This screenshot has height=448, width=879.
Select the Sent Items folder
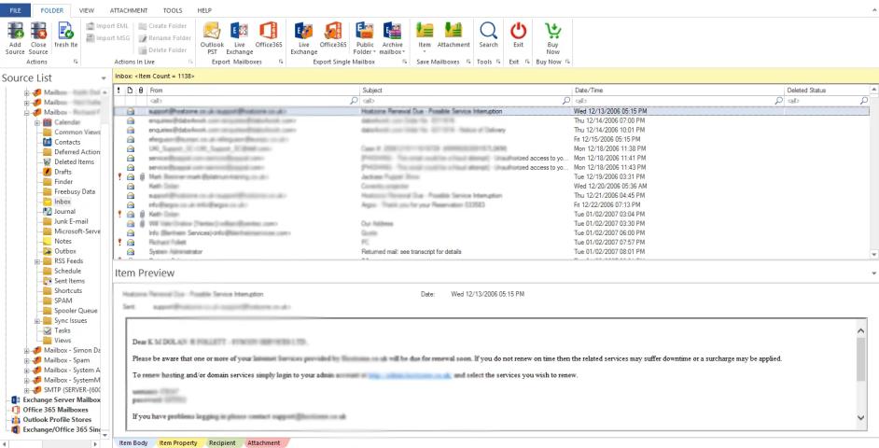click(74, 283)
